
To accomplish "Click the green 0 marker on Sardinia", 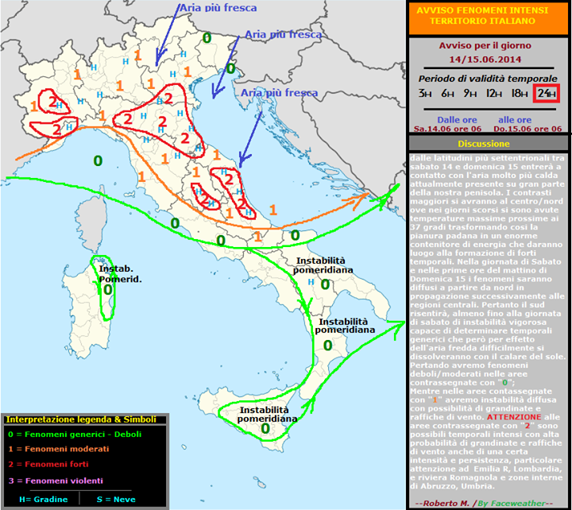I will 107,290.
